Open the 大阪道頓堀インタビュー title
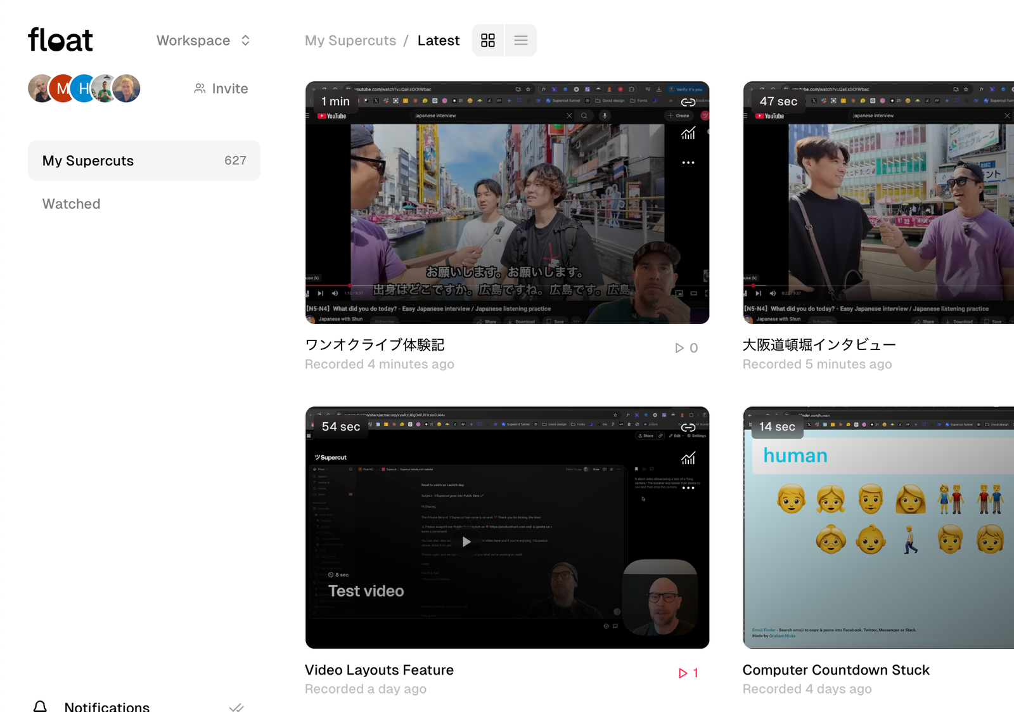This screenshot has width=1014, height=712. coord(819,345)
